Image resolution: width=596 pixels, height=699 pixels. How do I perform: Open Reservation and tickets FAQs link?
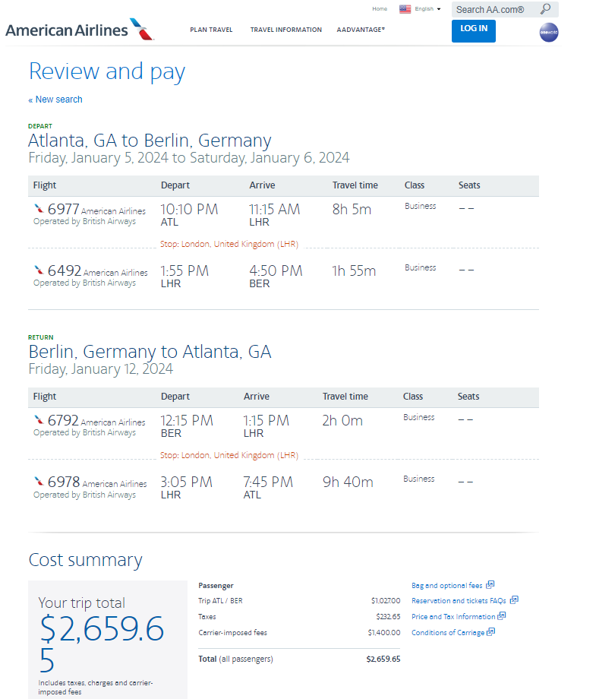[459, 600]
